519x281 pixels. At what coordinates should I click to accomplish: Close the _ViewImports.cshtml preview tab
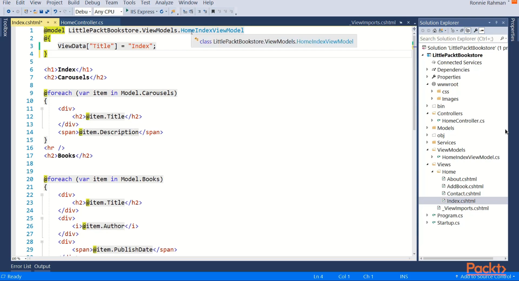408,22
